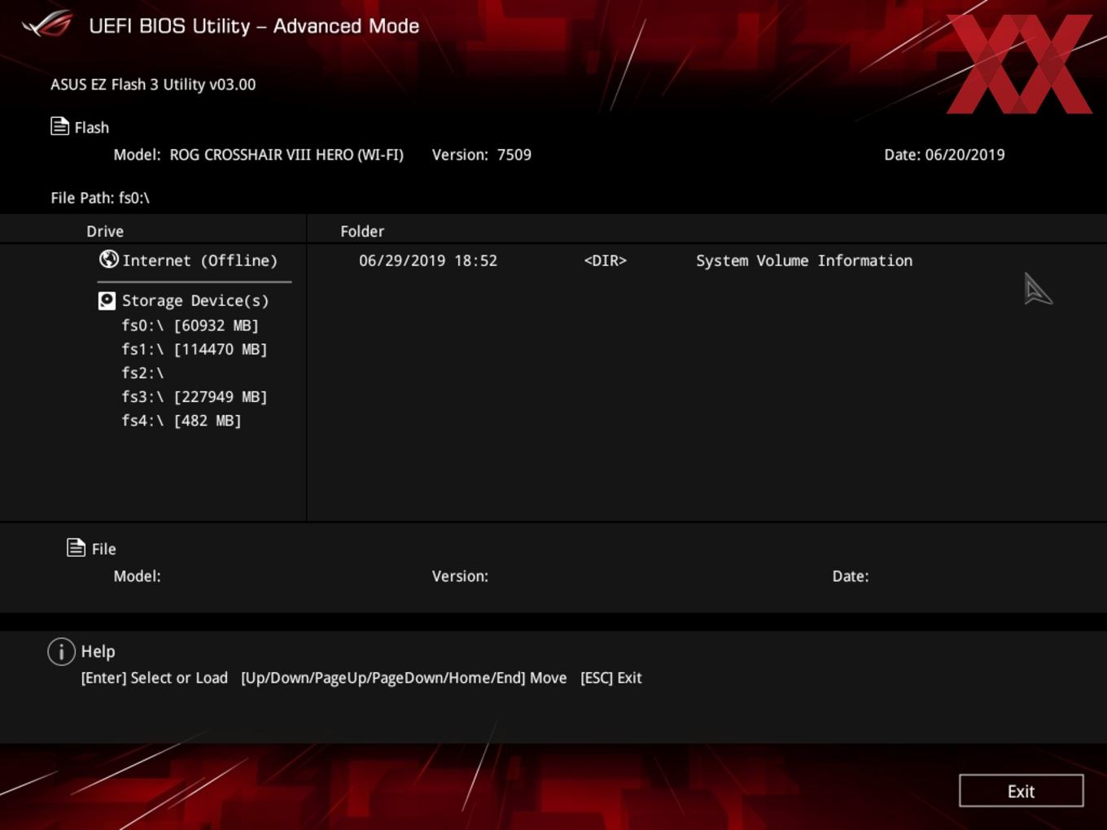Image resolution: width=1107 pixels, height=830 pixels.
Task: Click the Up/Down/PageUp Move hint
Action: click(x=404, y=678)
